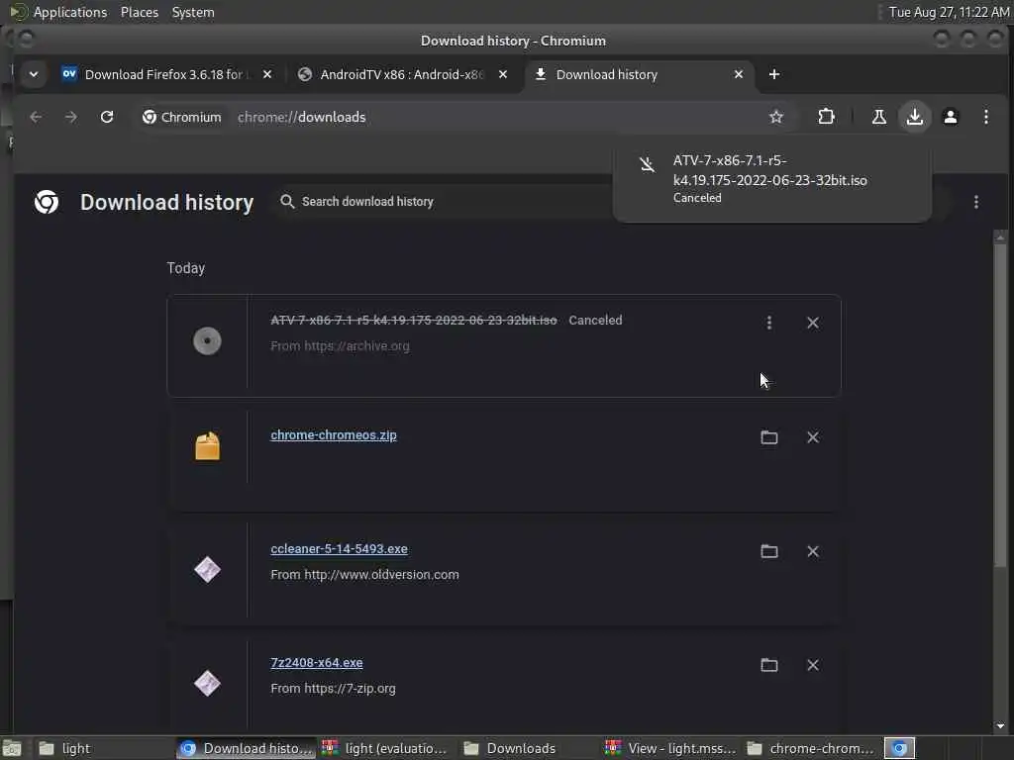Switch to View - light.mss taskbar window
The image size is (1014, 760).
pos(672,748)
